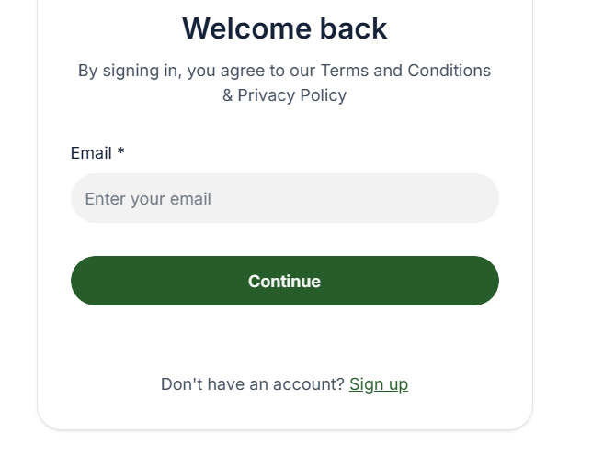The height and width of the screenshot is (455, 592).
Task: Click the Terms and Conditions text
Action: click(405, 71)
